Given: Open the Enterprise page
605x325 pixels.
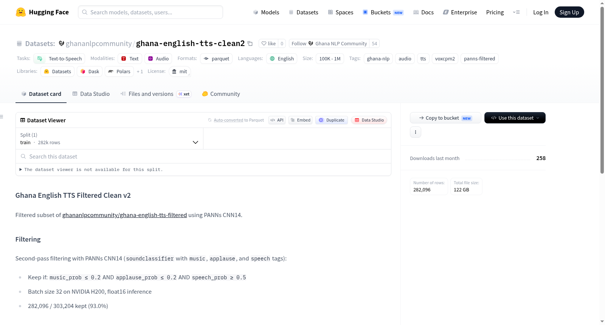Looking at the screenshot, I should [x=460, y=12].
